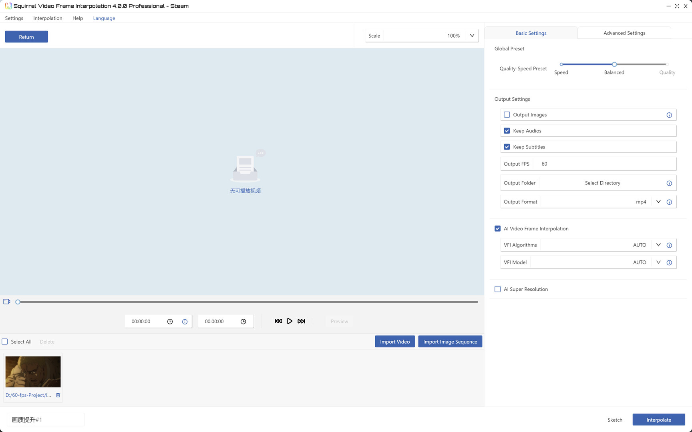Enable AI Super Resolution checkbox

pyautogui.click(x=497, y=289)
